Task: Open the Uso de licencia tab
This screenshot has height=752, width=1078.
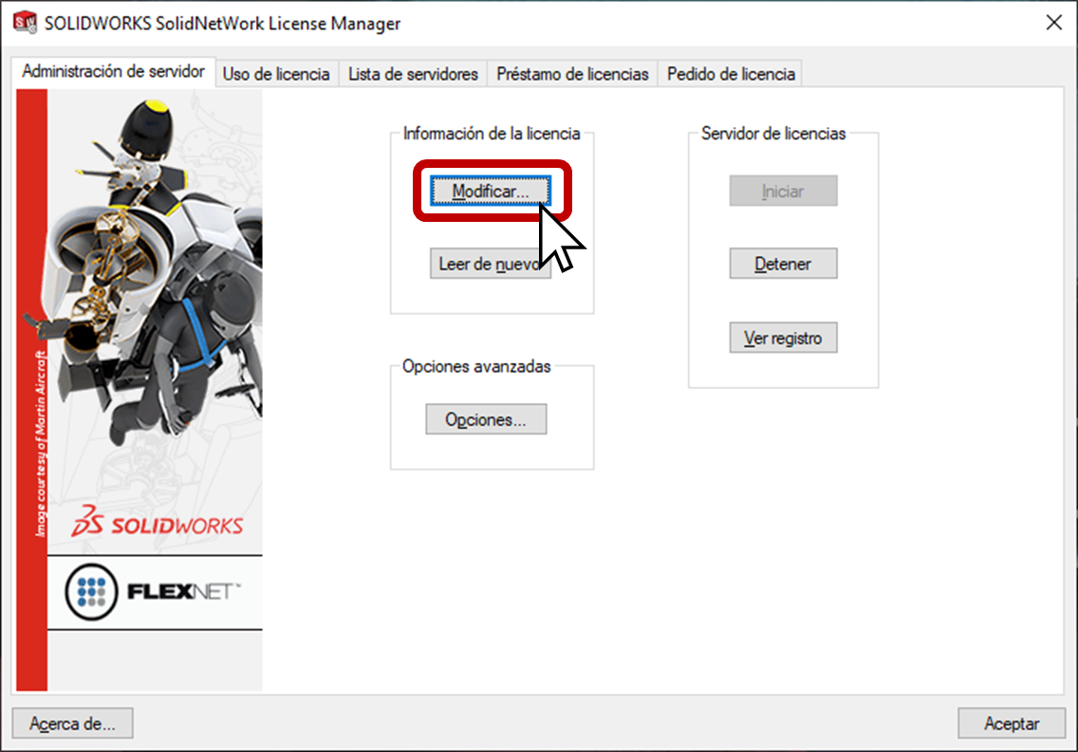Action: (276, 74)
